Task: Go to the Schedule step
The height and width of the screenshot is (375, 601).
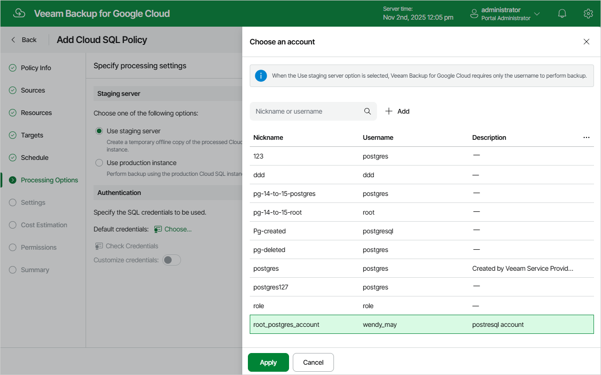Action: point(35,158)
